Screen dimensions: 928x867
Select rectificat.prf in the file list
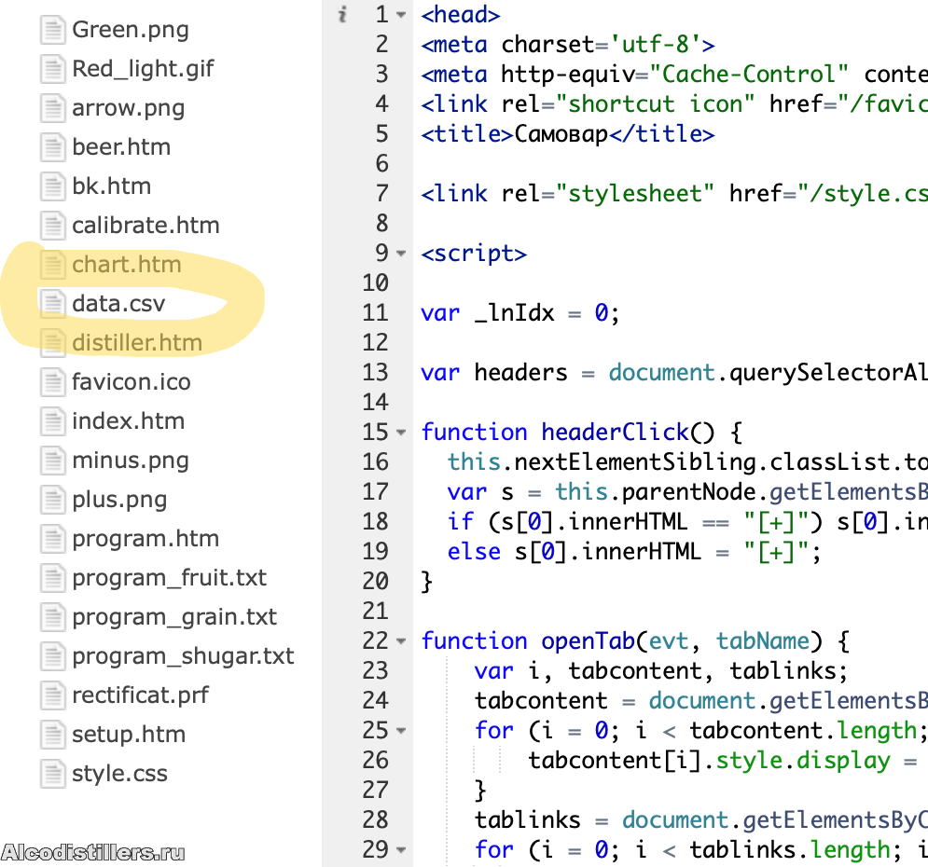(x=140, y=695)
